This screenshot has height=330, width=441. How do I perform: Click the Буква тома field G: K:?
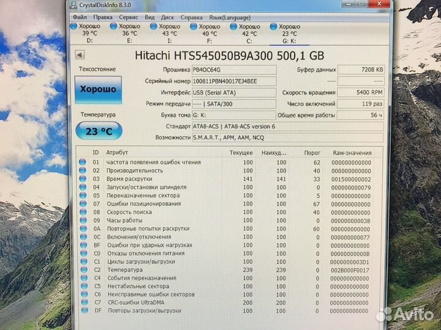tap(234, 115)
